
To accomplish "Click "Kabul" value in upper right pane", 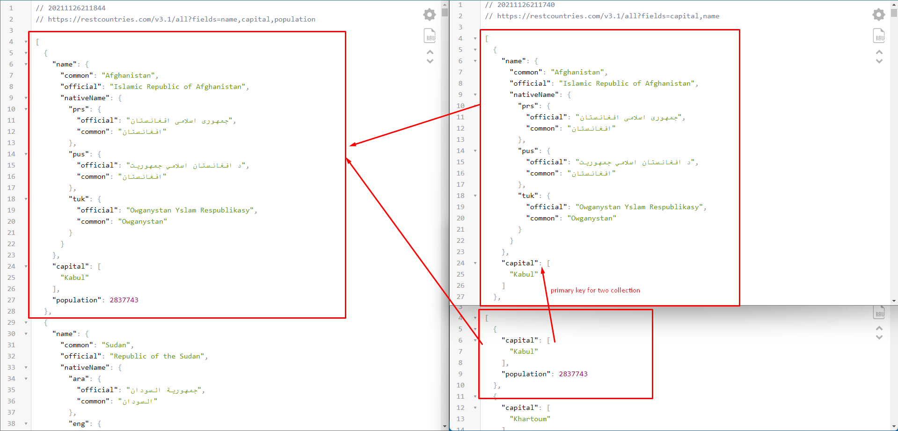I will pyautogui.click(x=524, y=274).
